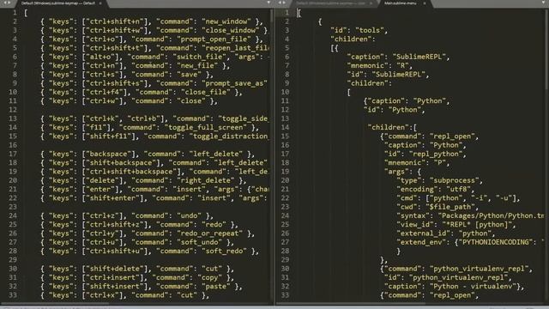Go forward with left pane tab arrow
The height and width of the screenshot is (309, 549).
click(x=10, y=3)
